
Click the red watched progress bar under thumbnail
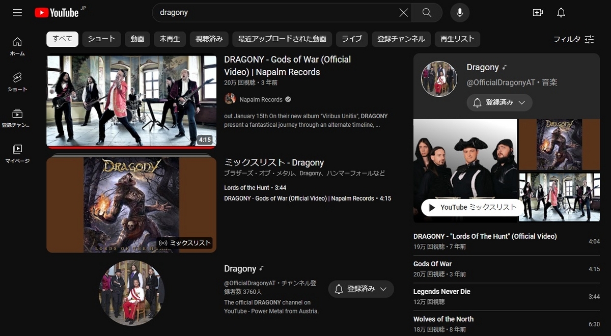(131, 147)
